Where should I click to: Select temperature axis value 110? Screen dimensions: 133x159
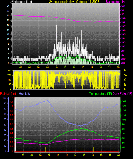(124, 115)
